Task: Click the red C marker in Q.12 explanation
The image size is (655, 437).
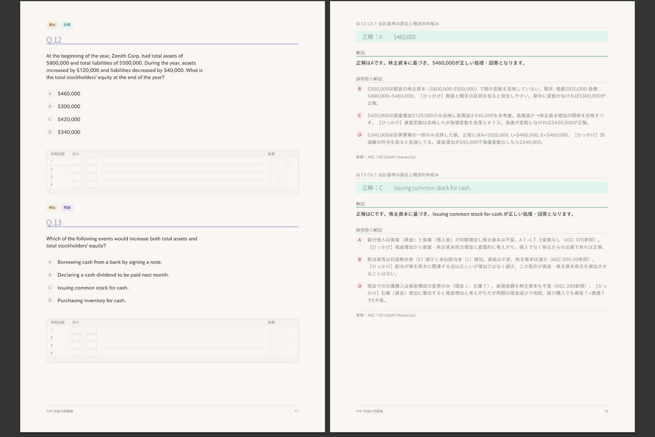Action: pyautogui.click(x=359, y=116)
